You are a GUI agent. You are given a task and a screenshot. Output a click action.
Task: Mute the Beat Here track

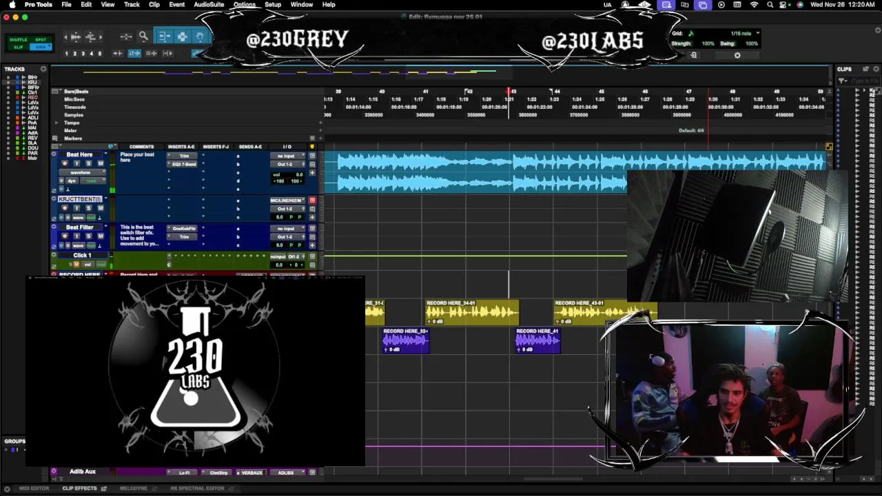(x=100, y=163)
